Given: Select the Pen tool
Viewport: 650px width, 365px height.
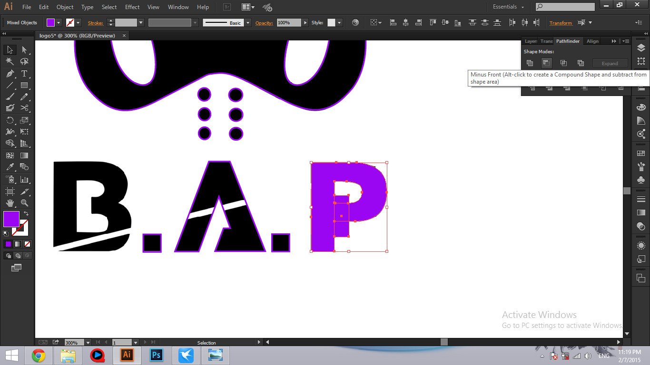Looking at the screenshot, I should [x=10, y=74].
